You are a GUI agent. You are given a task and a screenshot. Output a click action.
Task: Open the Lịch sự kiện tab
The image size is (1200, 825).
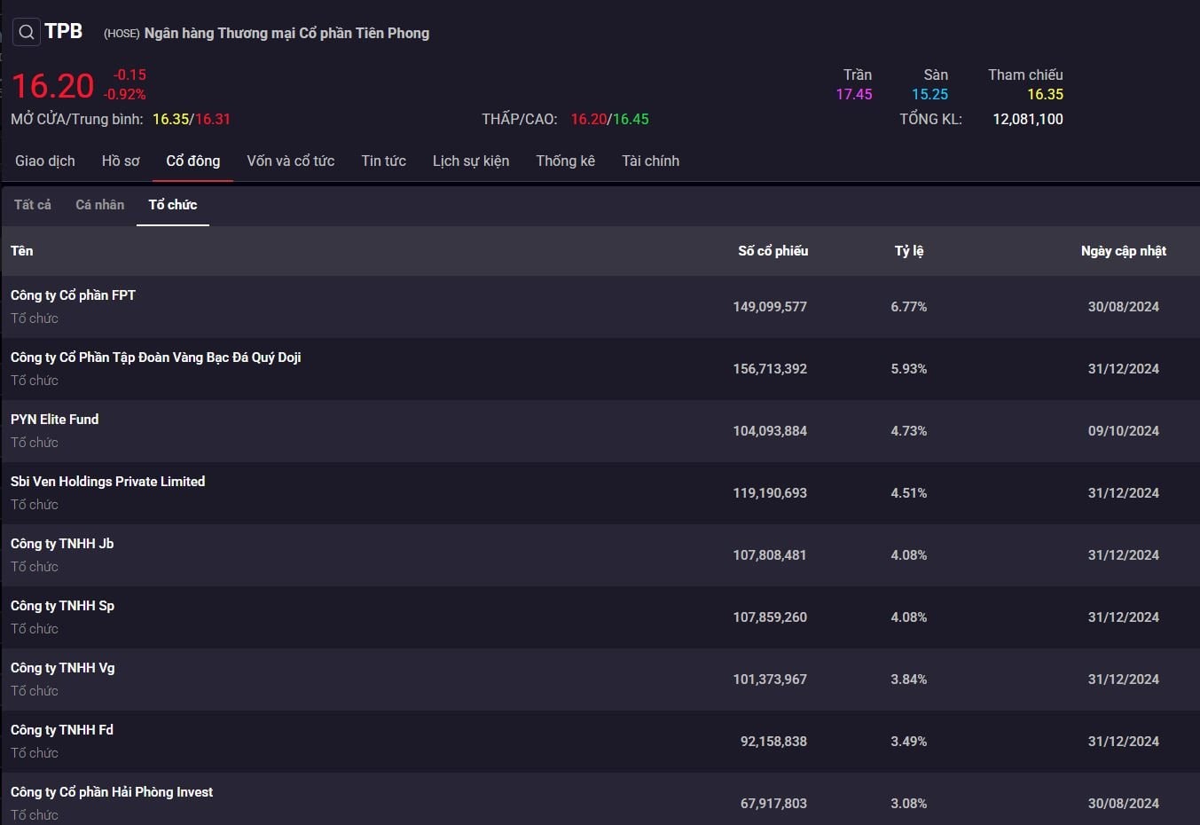tap(471, 161)
